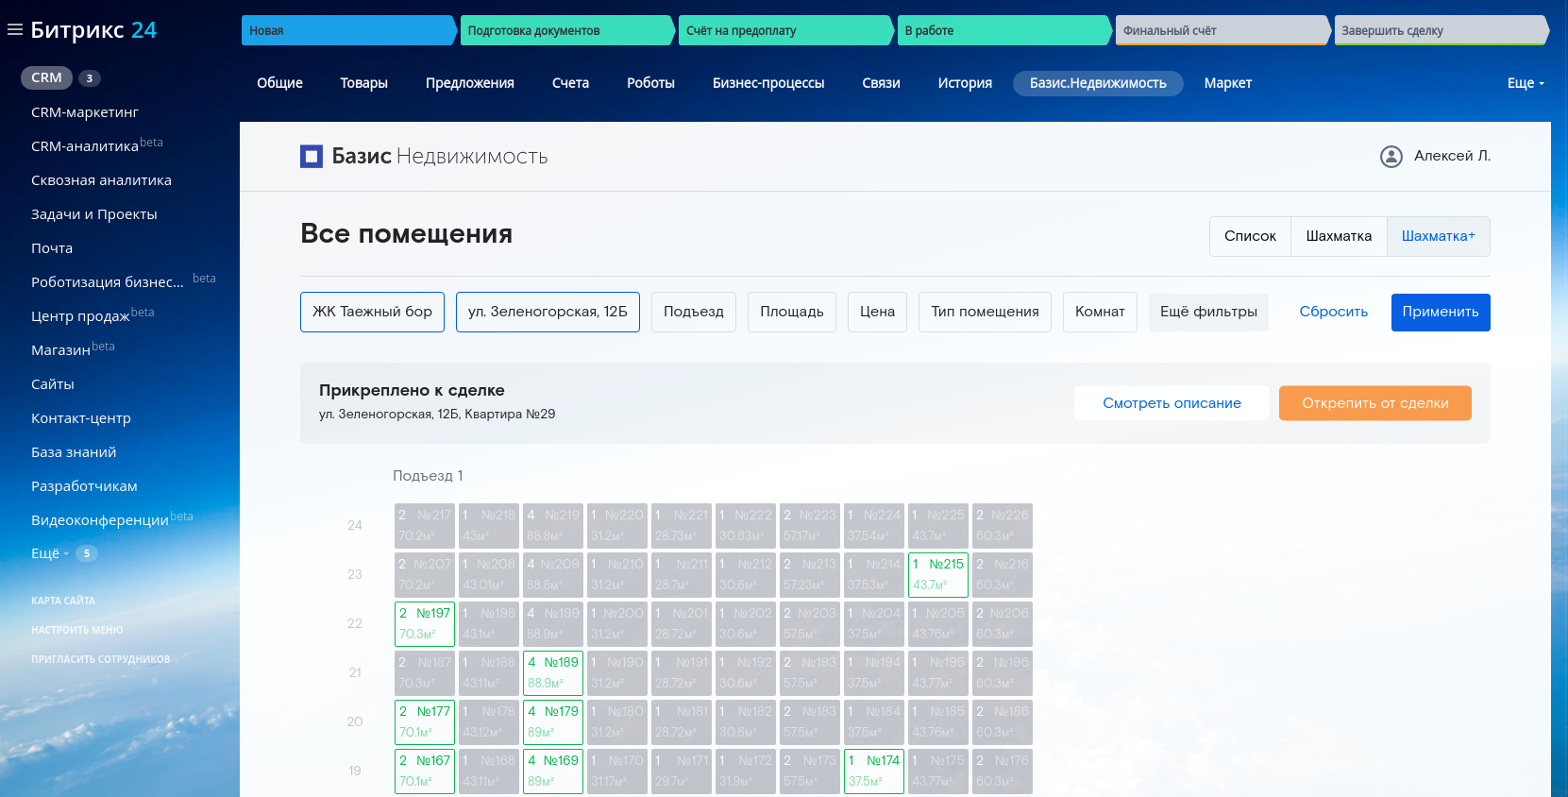Open Задачи и Проекты in sidebar
1568x797 pixels.
(x=94, y=214)
